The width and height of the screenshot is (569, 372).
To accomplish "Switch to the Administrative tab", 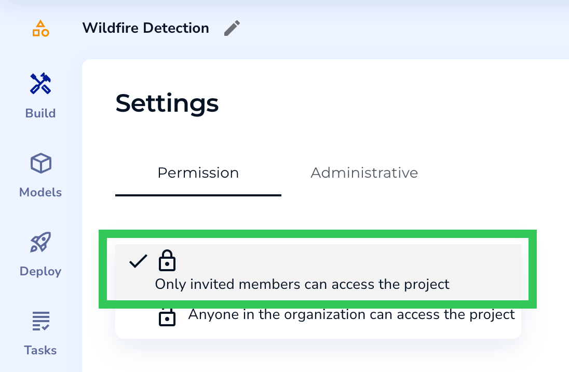I will pos(364,172).
